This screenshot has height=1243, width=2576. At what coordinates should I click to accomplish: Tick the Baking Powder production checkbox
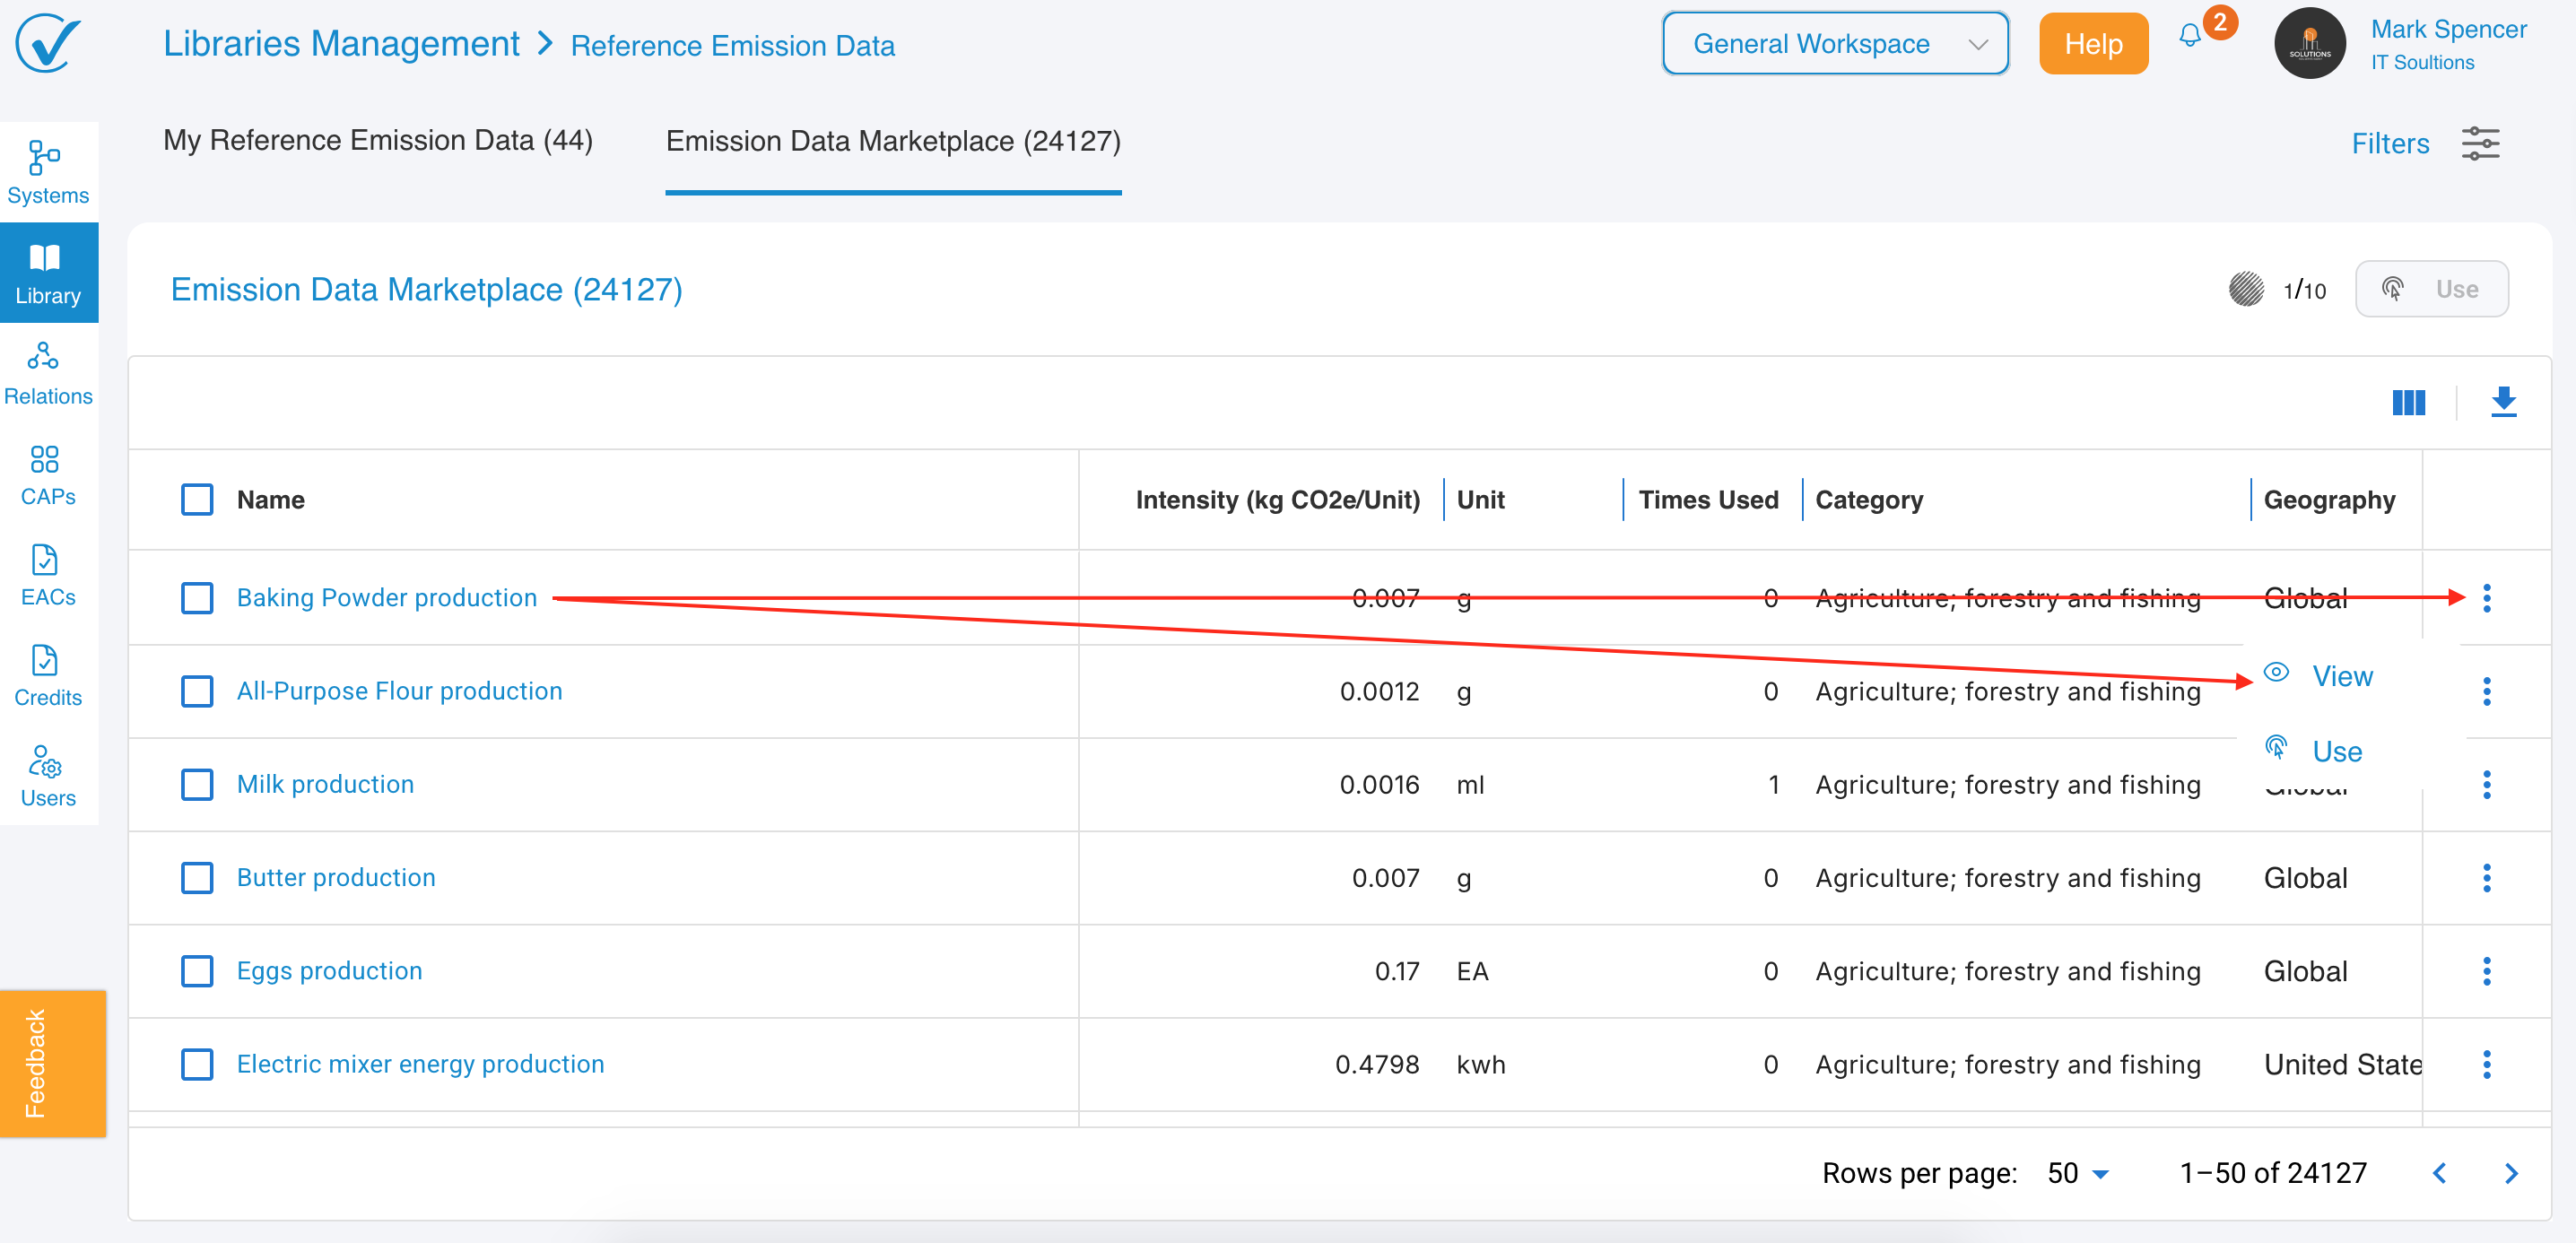(197, 598)
